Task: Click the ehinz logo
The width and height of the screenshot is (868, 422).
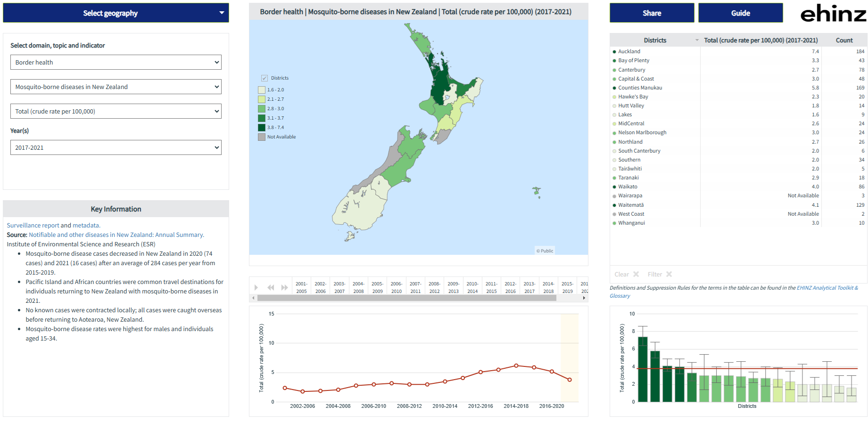Action: [833, 14]
